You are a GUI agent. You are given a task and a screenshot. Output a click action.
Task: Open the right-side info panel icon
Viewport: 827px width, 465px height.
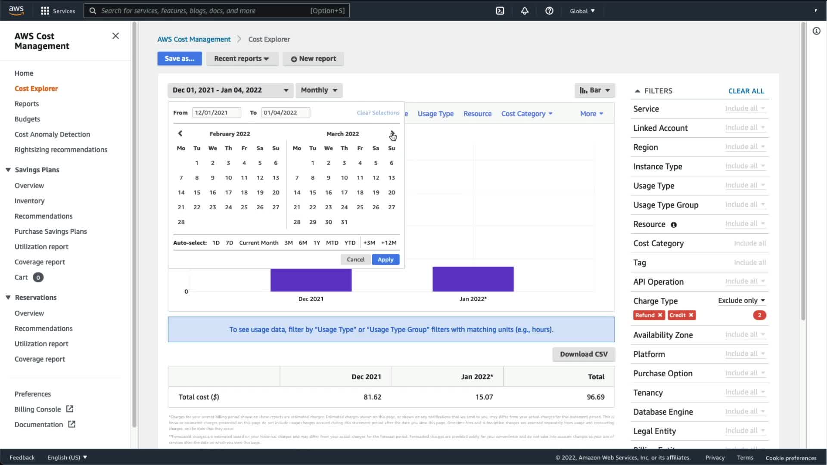click(x=816, y=31)
